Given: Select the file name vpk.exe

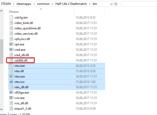Looking at the screenshot, I should [19, 44].
